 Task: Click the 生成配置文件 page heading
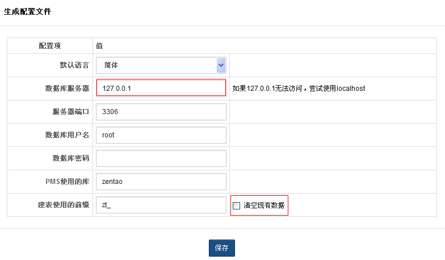[27, 11]
